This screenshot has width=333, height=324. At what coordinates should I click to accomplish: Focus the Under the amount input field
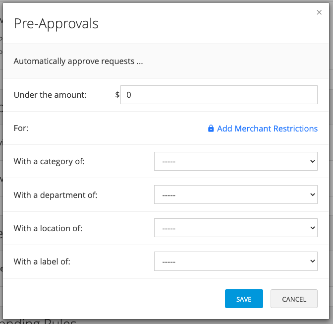tap(219, 95)
